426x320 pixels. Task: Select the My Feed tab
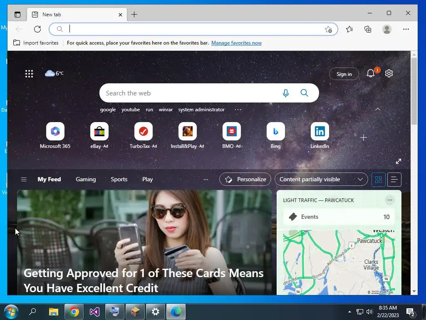coord(49,179)
